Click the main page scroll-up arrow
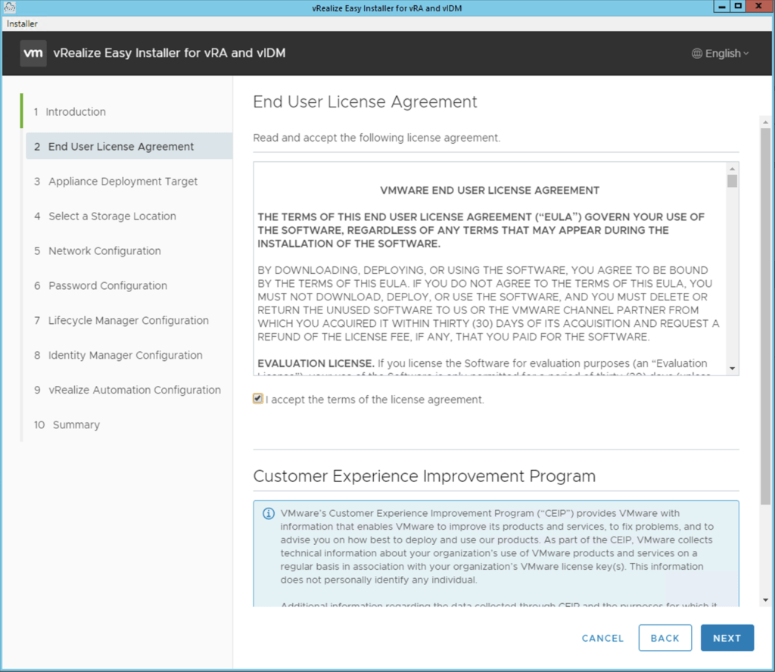The image size is (775, 672). [766, 121]
